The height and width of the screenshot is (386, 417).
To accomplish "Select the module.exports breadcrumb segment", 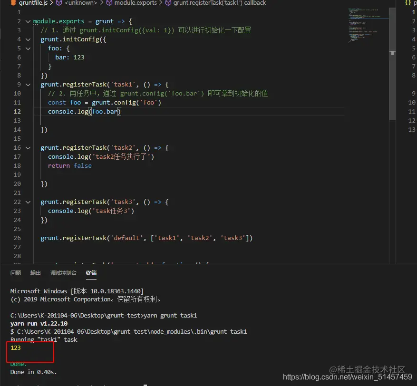I will point(136,3).
